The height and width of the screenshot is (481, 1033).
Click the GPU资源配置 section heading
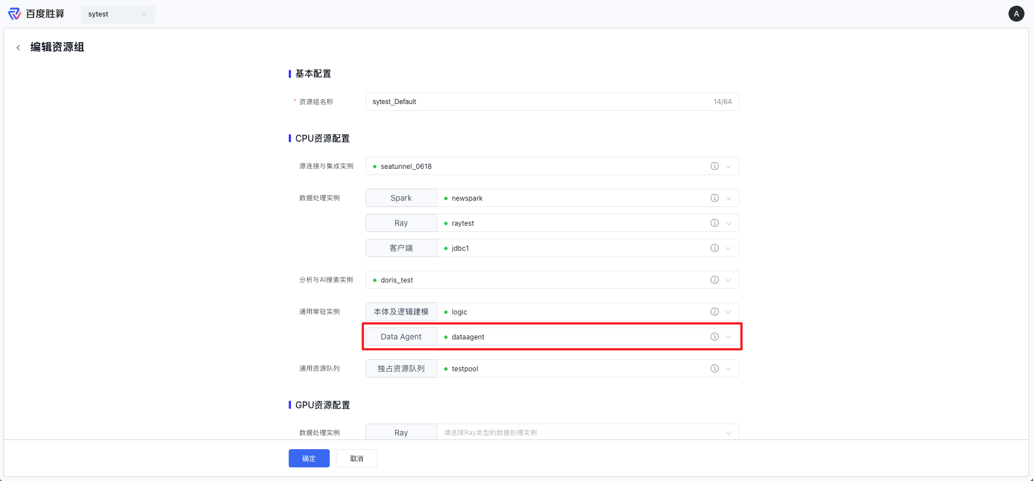tap(322, 405)
